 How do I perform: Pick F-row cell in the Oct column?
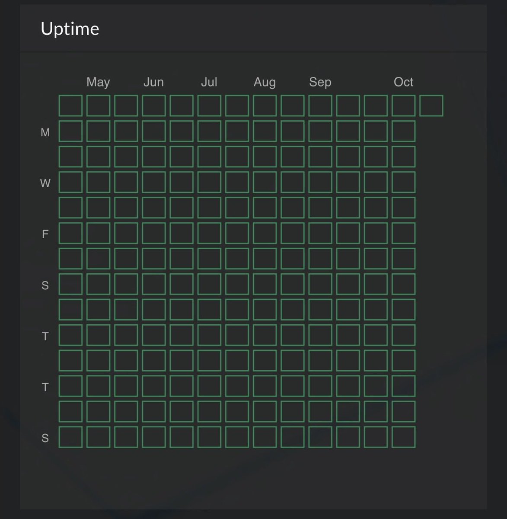[404, 234]
